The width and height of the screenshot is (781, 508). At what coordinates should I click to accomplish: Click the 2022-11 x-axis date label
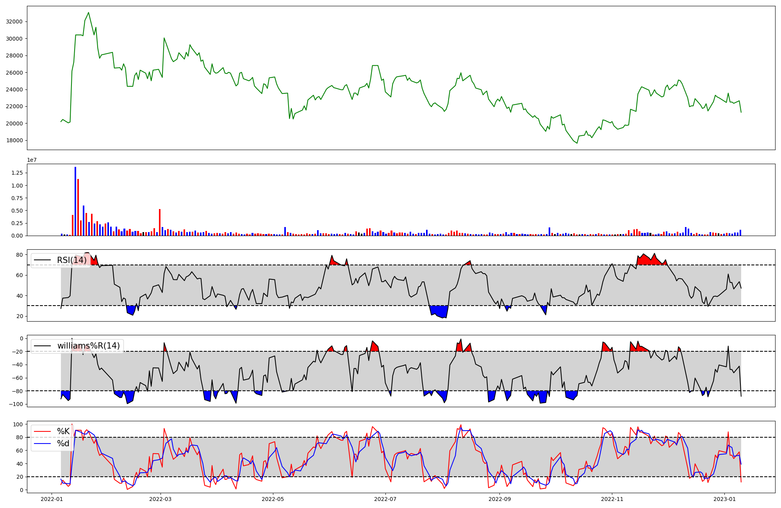click(x=612, y=499)
